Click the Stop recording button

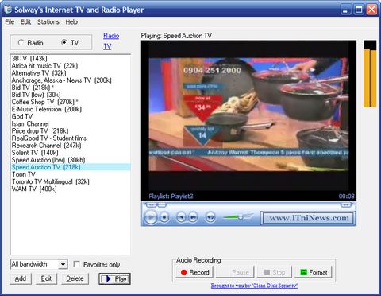tap(275, 272)
